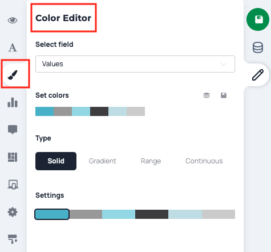Choose the Continuous color type

click(204, 161)
